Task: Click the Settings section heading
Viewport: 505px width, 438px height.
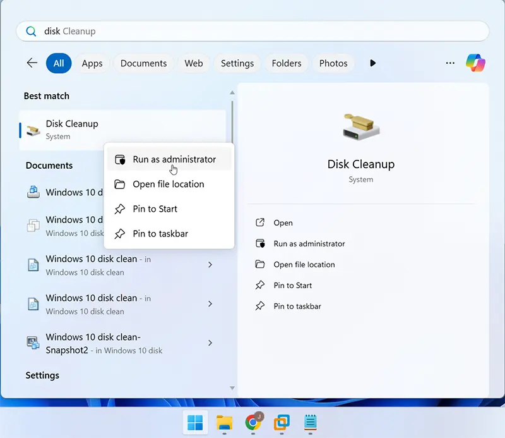Action: point(42,375)
